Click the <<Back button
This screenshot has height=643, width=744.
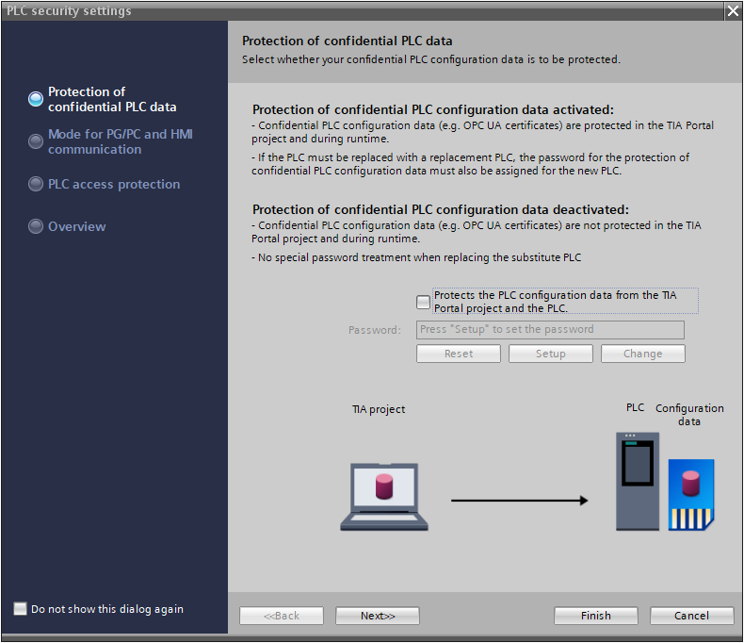click(282, 616)
